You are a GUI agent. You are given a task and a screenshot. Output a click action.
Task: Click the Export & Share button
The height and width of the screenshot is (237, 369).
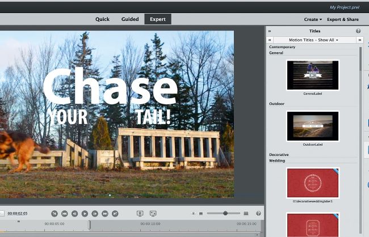(x=342, y=19)
